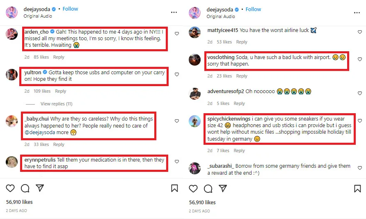366x219 pixels.
Task: View 56,910 likes list on left post
Action: tap(19, 202)
